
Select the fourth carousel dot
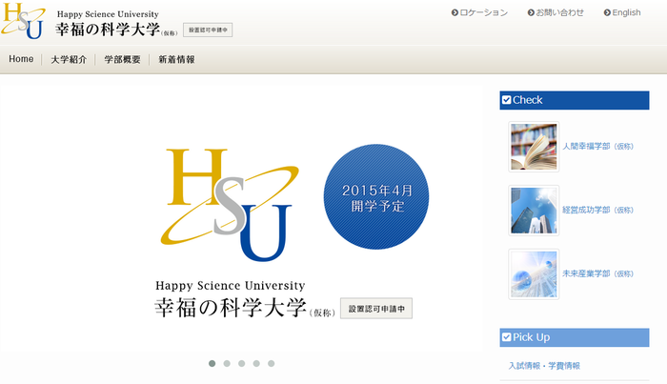[256, 364]
